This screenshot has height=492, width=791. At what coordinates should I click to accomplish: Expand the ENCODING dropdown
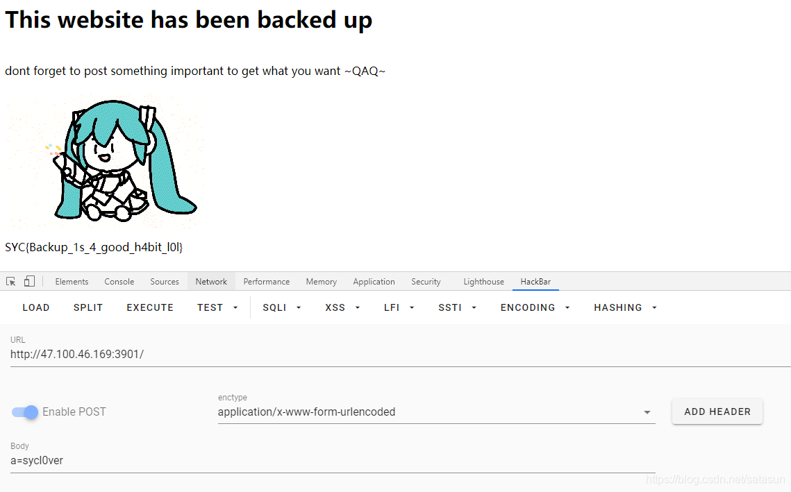[535, 307]
